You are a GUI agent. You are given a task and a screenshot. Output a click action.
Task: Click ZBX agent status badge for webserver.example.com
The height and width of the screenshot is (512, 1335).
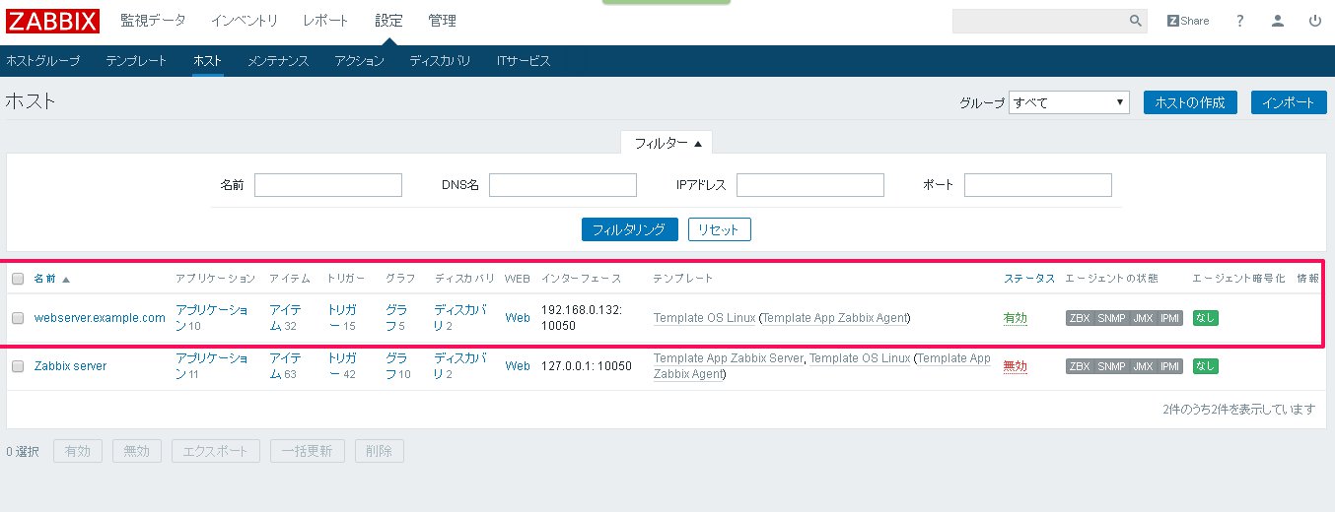(x=1080, y=318)
